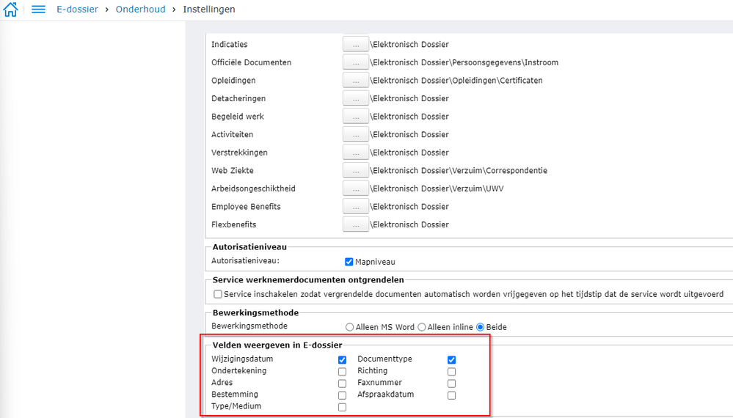Browse folder for Indicaties

pyautogui.click(x=356, y=44)
